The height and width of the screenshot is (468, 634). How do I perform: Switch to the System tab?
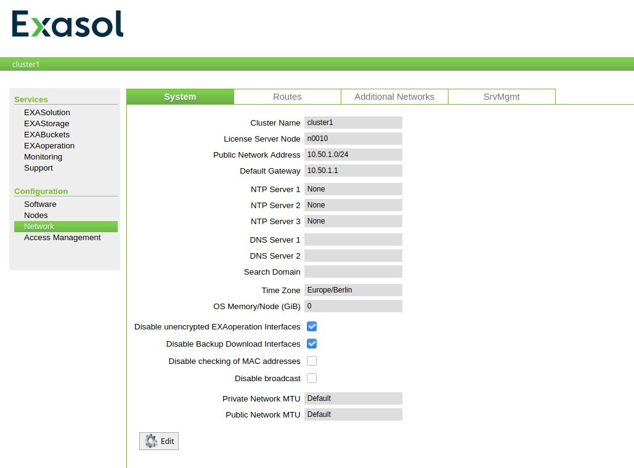point(181,97)
